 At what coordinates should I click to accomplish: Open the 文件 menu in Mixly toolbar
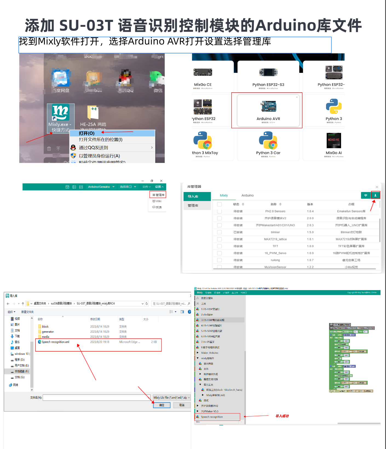click(146, 187)
